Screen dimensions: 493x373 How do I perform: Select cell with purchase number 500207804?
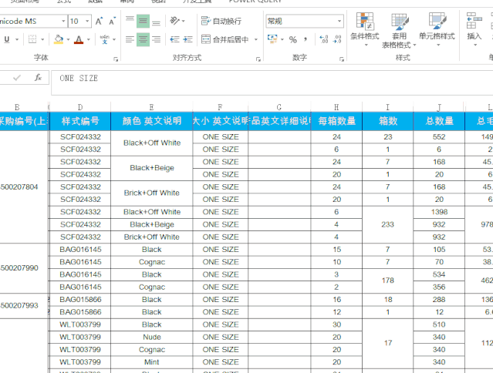click(x=24, y=186)
